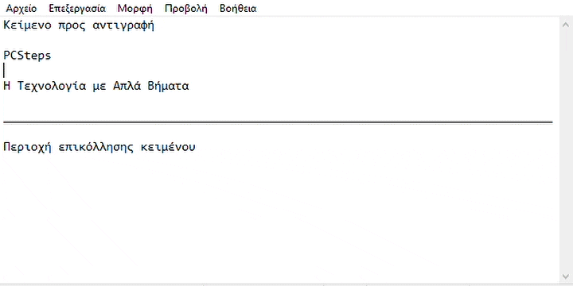The image size is (573, 286).
Task: Click on the word Βήματα
Action: tap(168, 86)
